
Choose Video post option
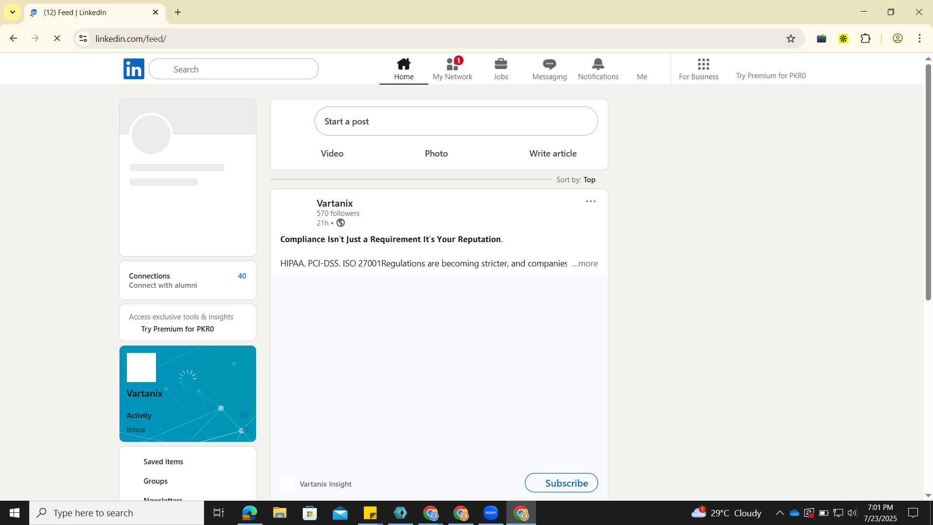pos(332,154)
